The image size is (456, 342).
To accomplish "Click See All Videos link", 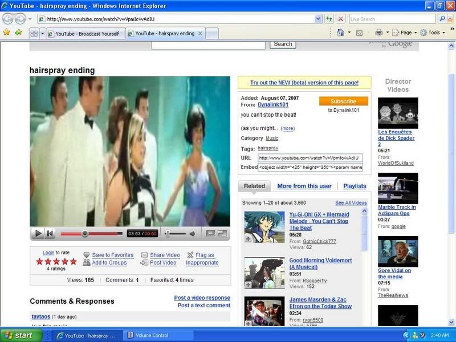I will (x=351, y=203).
